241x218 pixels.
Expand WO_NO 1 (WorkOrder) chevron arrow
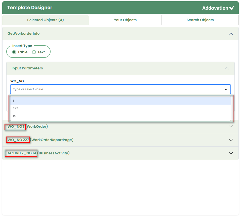231,126
